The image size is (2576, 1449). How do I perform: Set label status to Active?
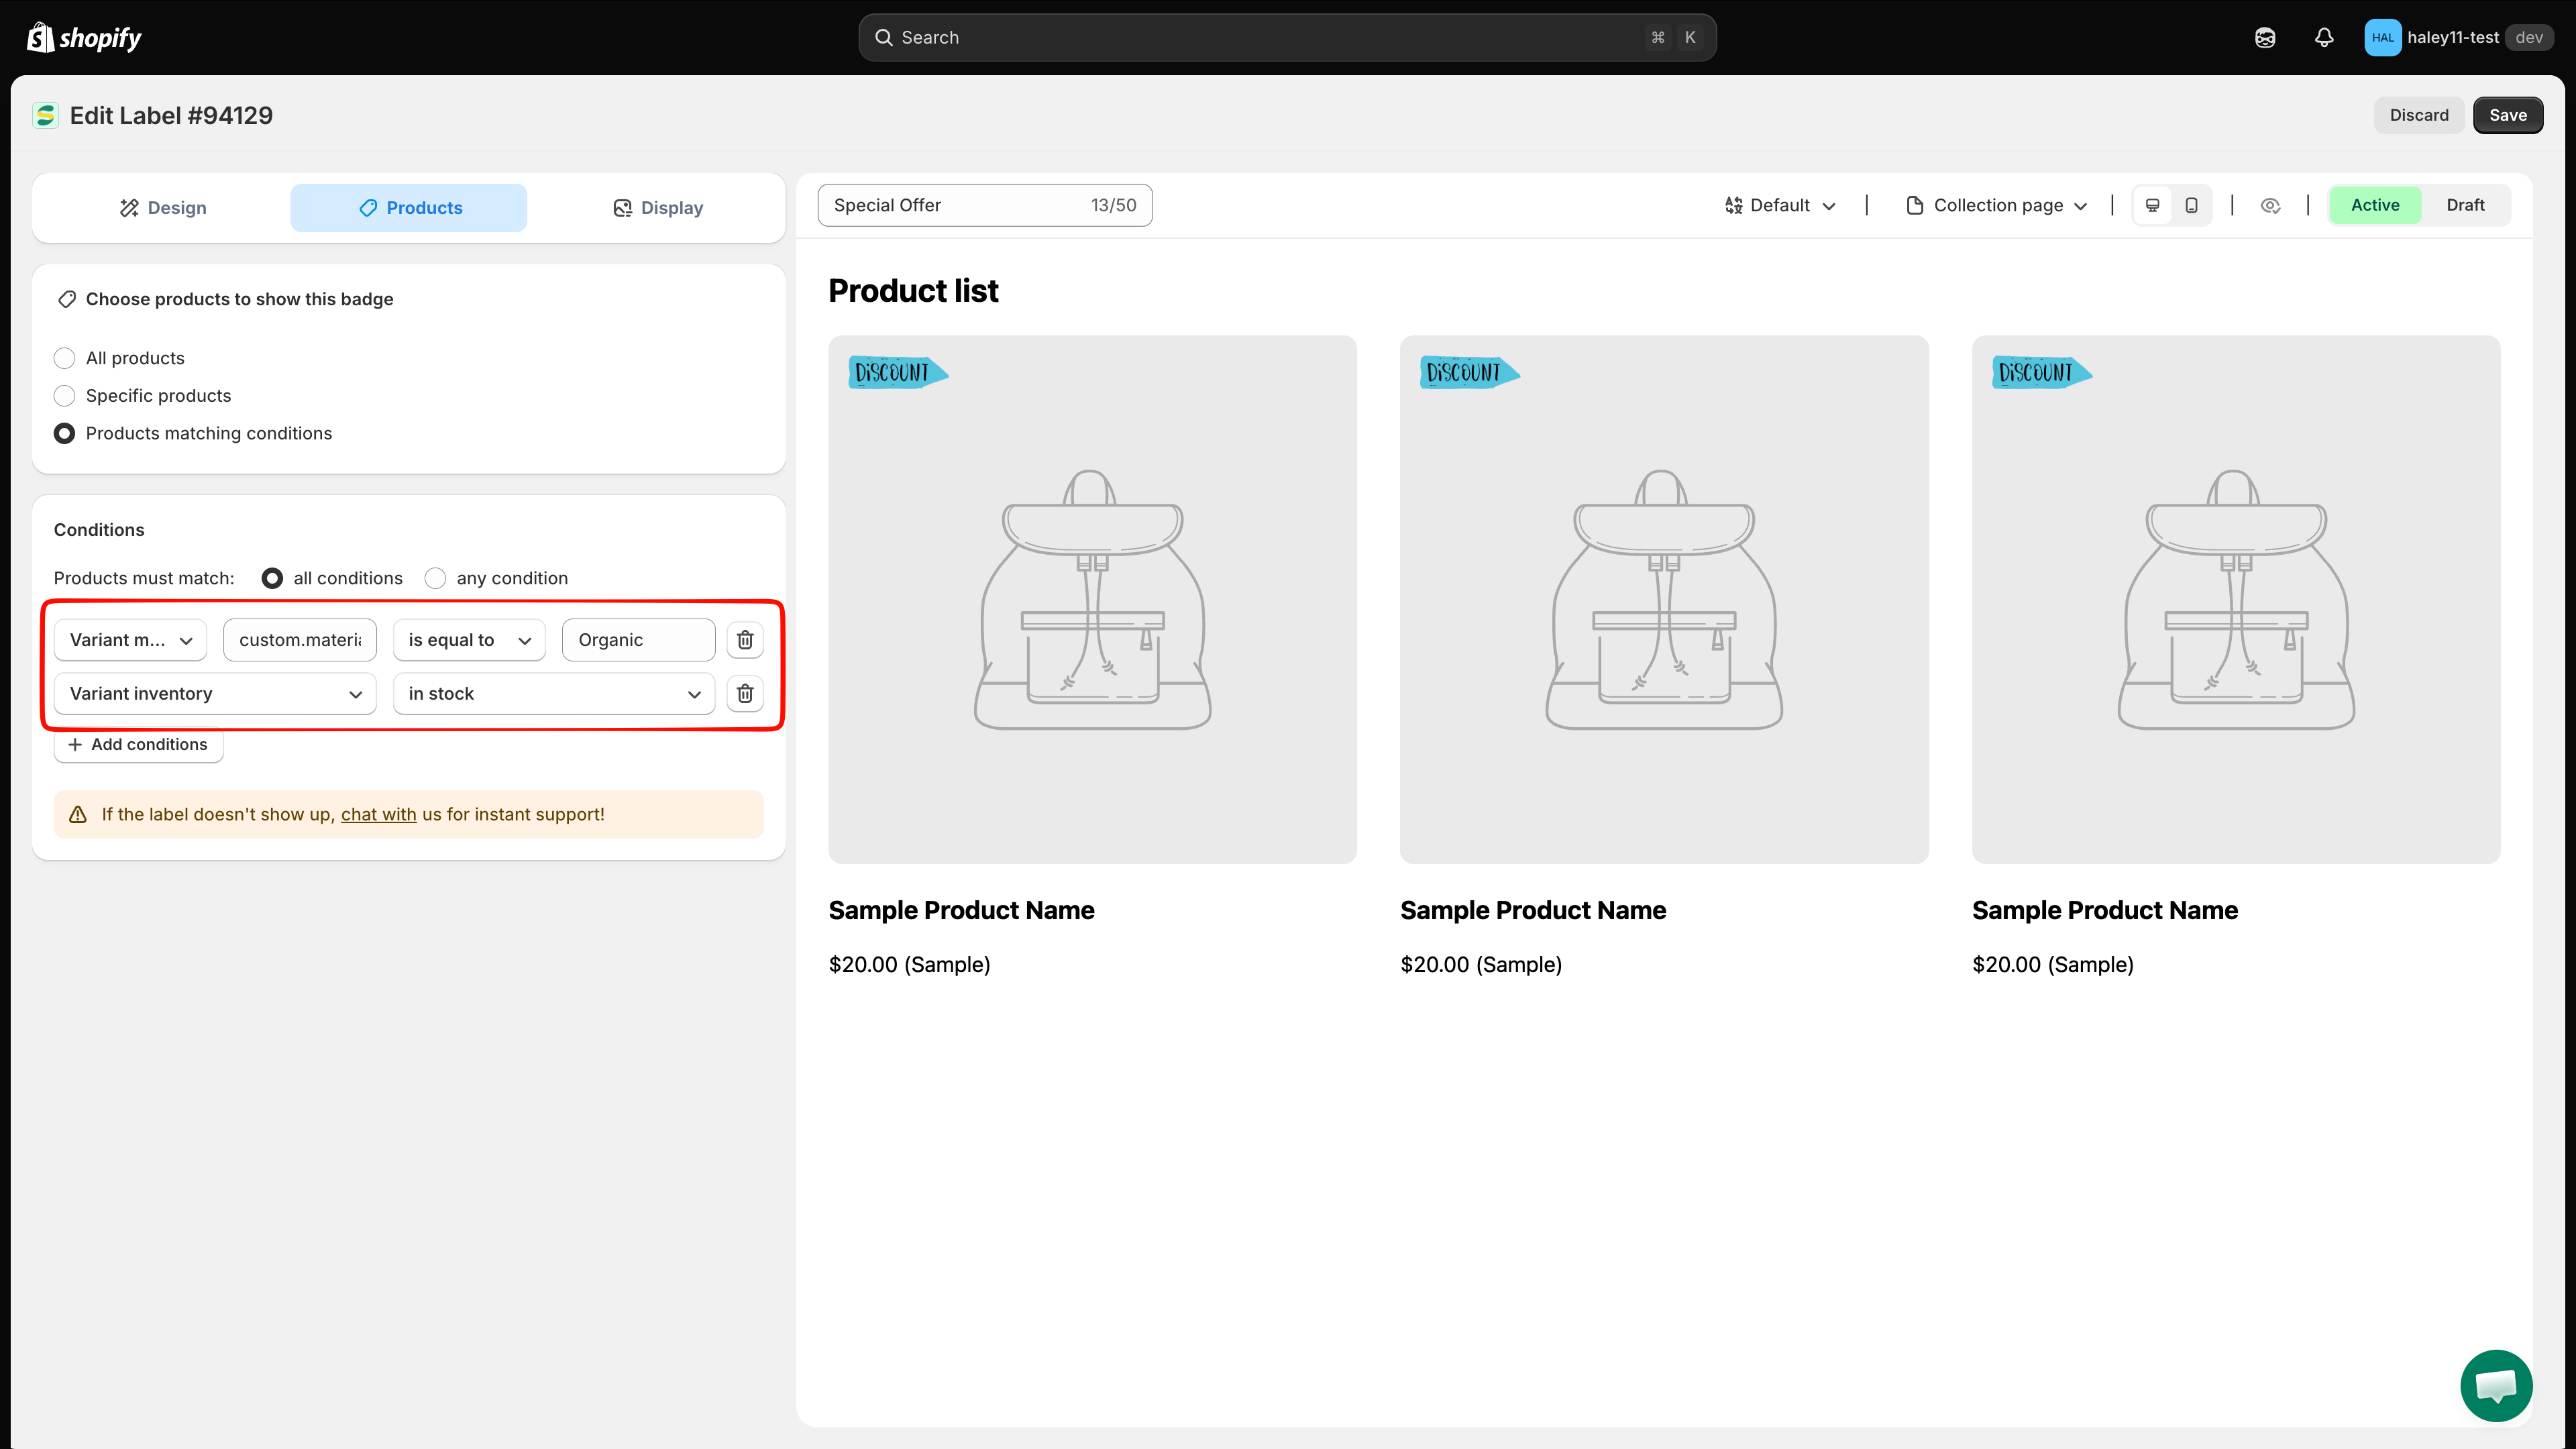[x=2375, y=205]
